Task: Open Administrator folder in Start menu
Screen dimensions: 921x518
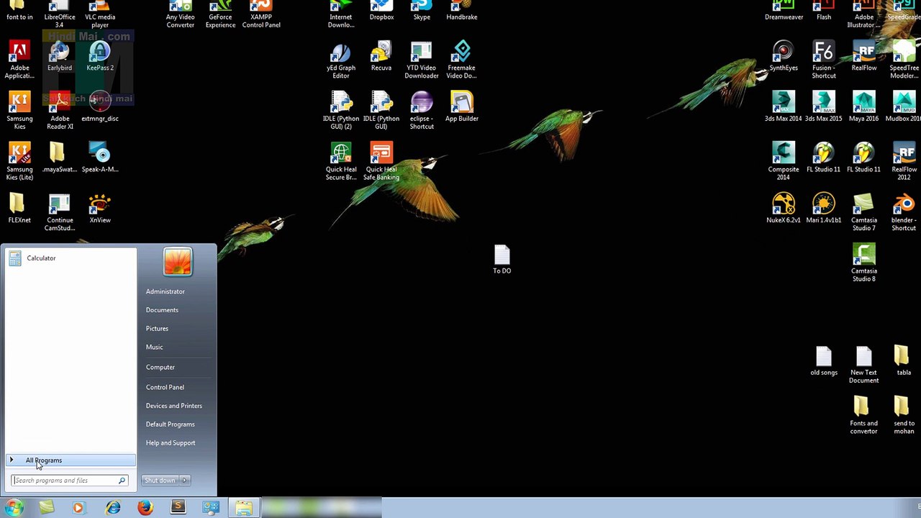Action: click(165, 291)
